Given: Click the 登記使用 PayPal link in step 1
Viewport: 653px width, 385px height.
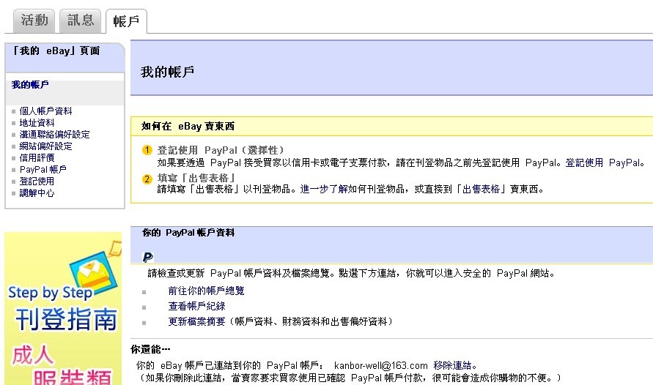Looking at the screenshot, I should click(603, 162).
